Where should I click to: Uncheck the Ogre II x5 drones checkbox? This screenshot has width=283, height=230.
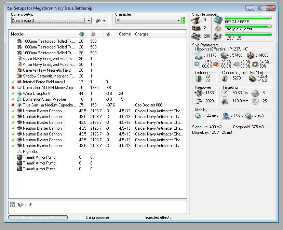(12, 205)
